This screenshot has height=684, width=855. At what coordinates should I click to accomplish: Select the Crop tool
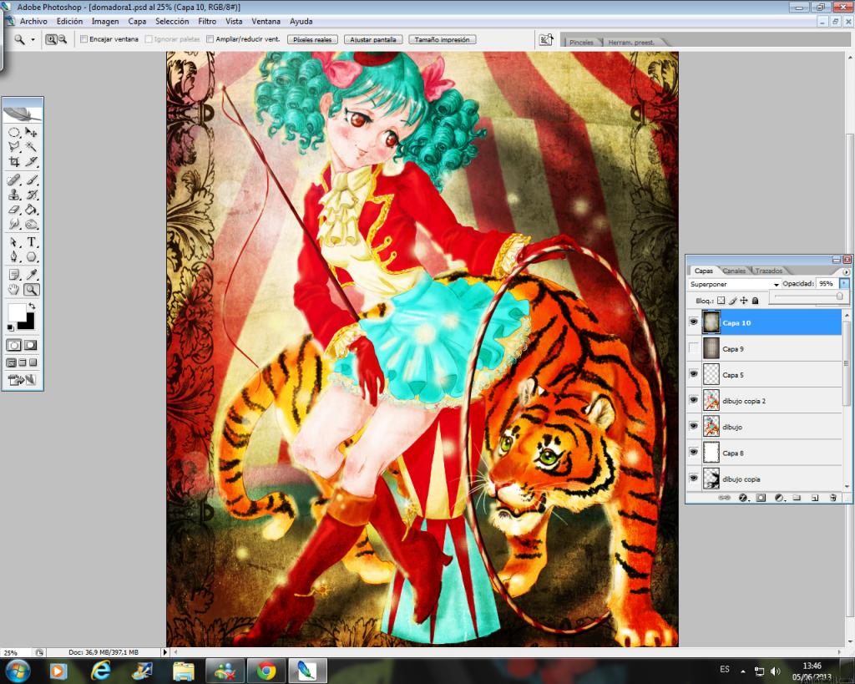(x=14, y=161)
